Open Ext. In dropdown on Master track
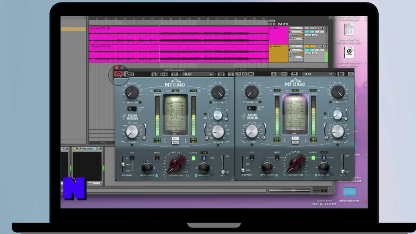Viewport: 416px width, 234px height. [x=296, y=46]
